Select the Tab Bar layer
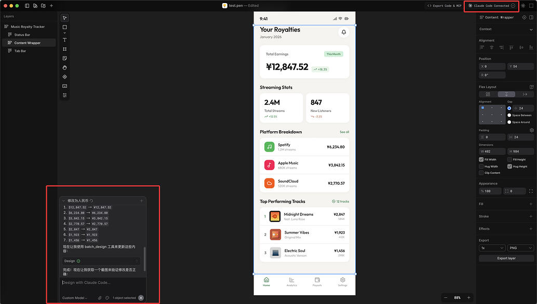 pos(20,51)
